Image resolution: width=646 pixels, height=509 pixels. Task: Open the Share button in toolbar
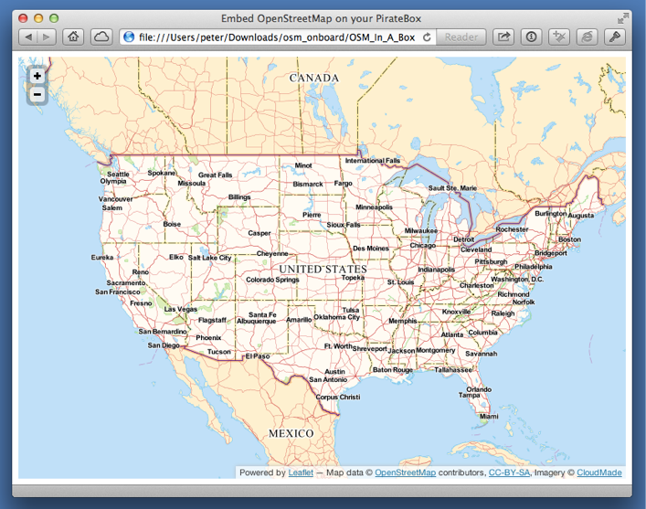pyautogui.click(x=503, y=37)
